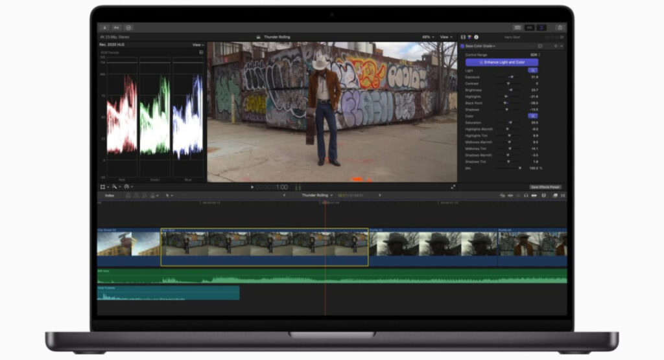Open the Import Media window
The width and height of the screenshot is (664, 360).
coord(104,27)
